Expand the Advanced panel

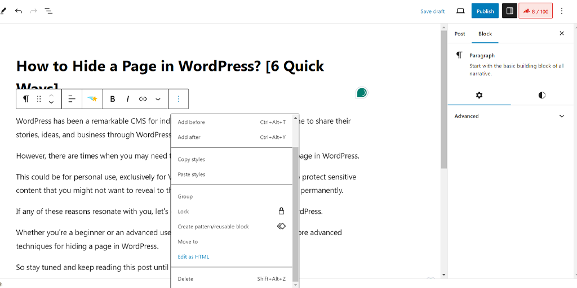[x=511, y=116]
